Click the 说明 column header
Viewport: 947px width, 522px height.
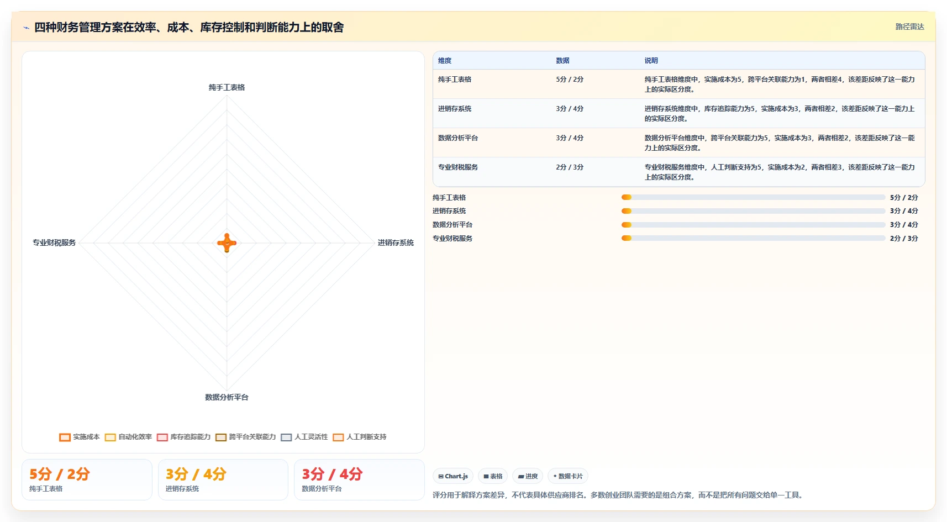coord(651,61)
